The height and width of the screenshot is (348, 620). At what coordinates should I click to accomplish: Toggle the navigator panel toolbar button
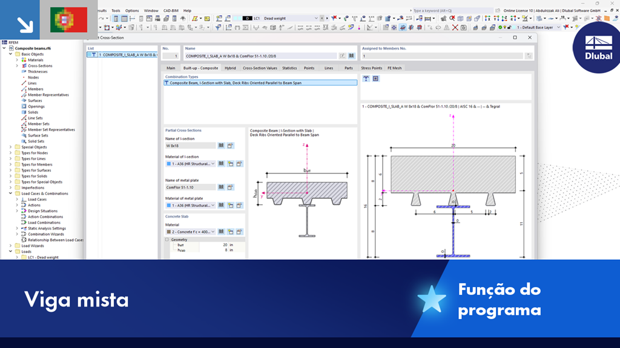coord(116,19)
